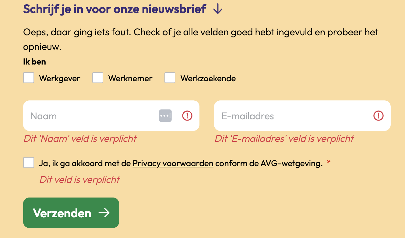Accept the privacy terms checkbox
The image size is (405, 238).
point(29,163)
